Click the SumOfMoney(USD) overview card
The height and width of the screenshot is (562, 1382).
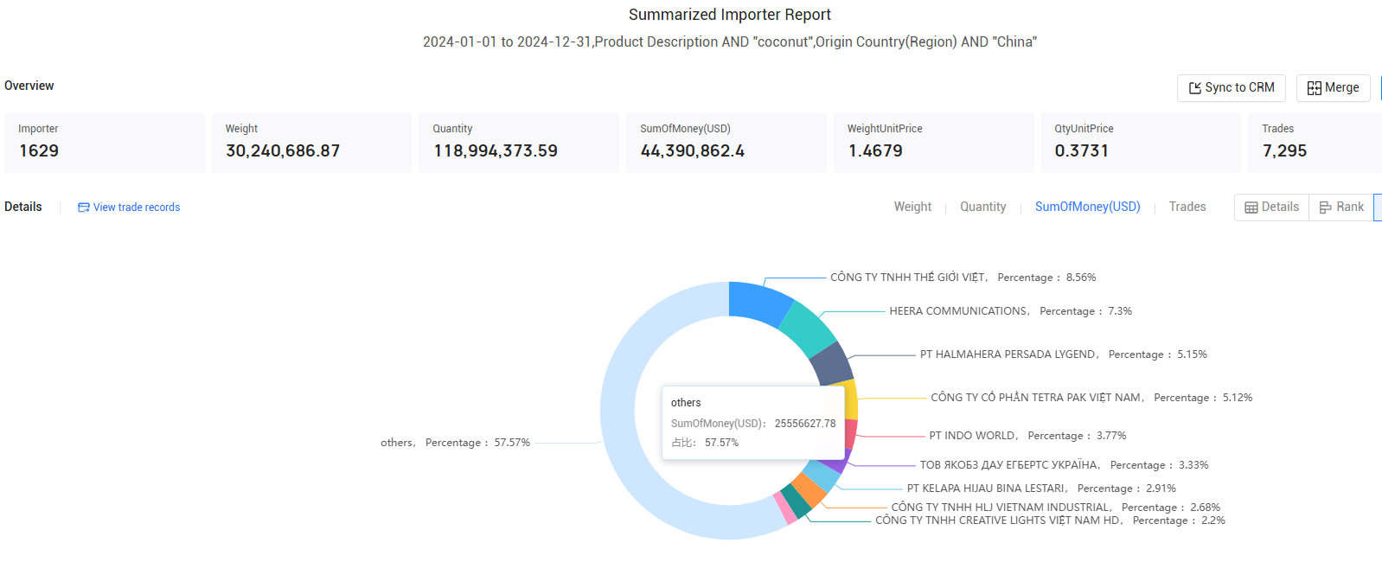[x=726, y=143]
